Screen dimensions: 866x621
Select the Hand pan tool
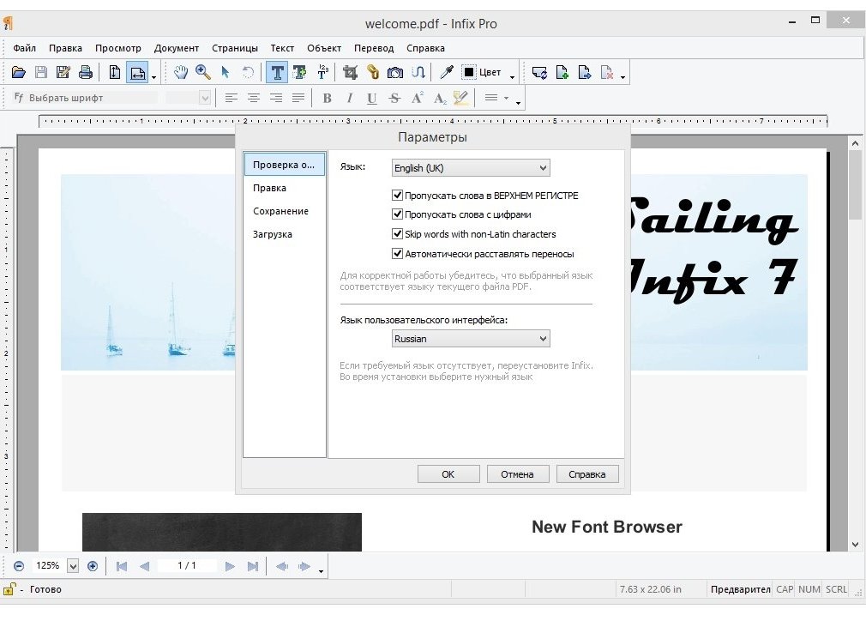[181, 72]
